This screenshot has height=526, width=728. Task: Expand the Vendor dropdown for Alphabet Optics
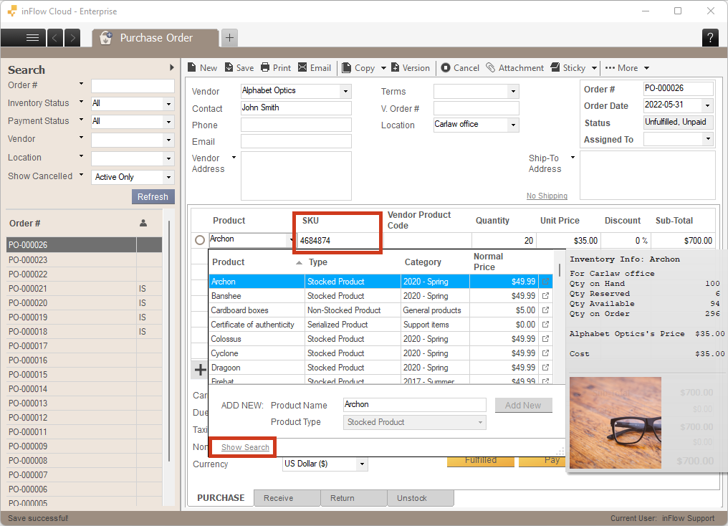(345, 91)
